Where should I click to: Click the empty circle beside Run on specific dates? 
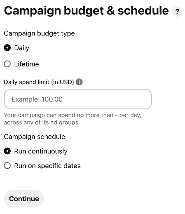[x=7, y=166]
